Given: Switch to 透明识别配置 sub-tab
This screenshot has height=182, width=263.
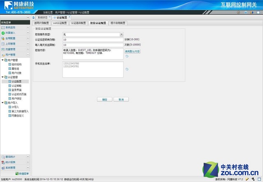Looking at the screenshot, I should pyautogui.click(x=42, y=23).
